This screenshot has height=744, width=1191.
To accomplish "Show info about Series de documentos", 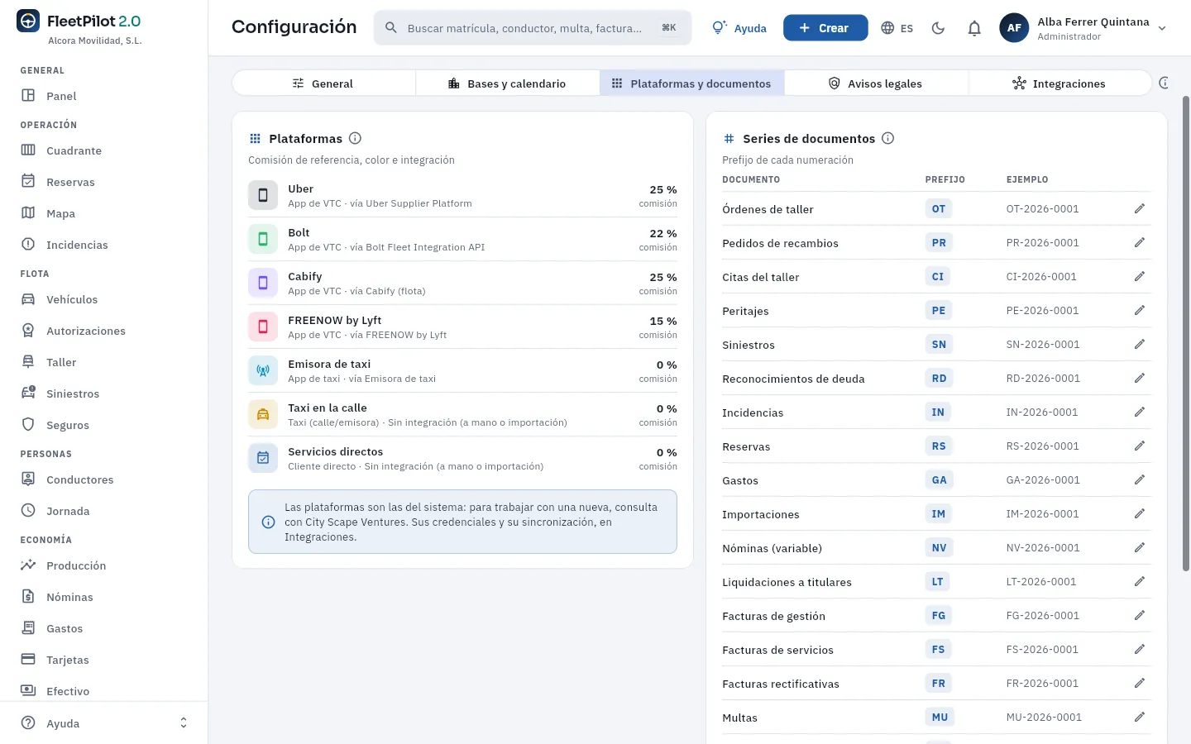I will pyautogui.click(x=887, y=138).
